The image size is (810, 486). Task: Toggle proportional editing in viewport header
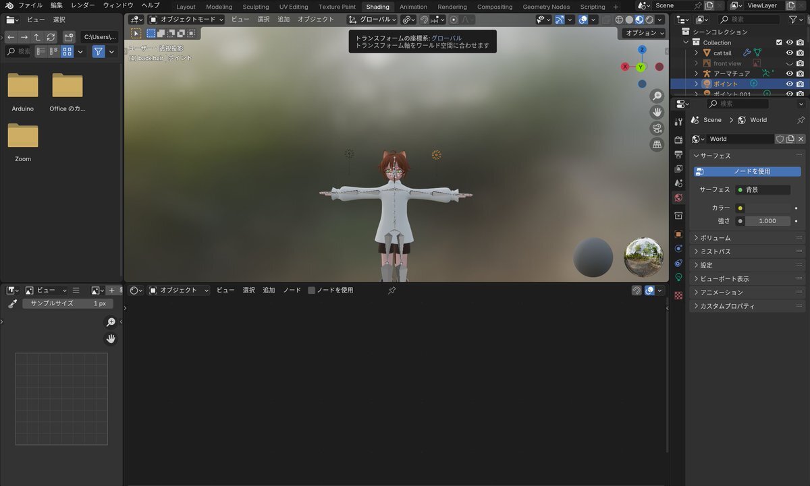pos(454,20)
